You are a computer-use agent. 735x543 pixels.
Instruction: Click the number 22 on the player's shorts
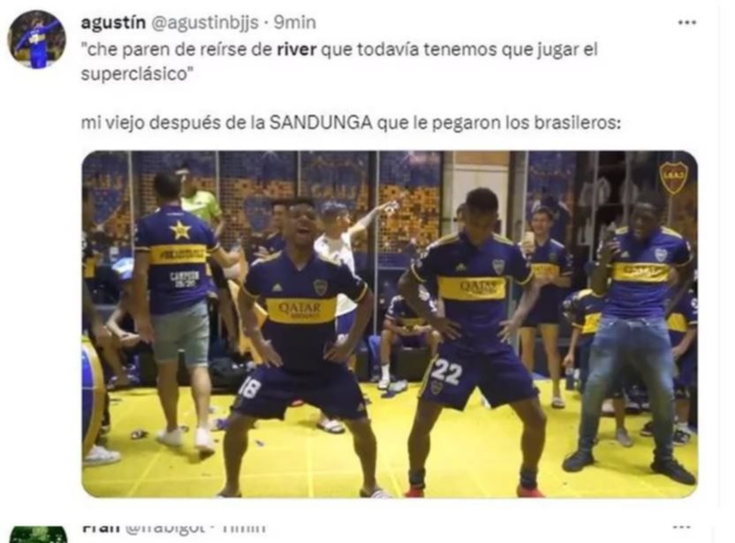coord(447,371)
